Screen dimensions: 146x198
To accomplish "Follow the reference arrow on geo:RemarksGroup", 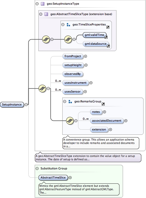I will click(x=103, y=104).
